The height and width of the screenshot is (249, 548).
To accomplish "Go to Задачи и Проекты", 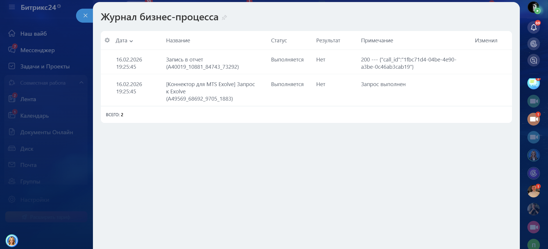I will click(x=45, y=66).
